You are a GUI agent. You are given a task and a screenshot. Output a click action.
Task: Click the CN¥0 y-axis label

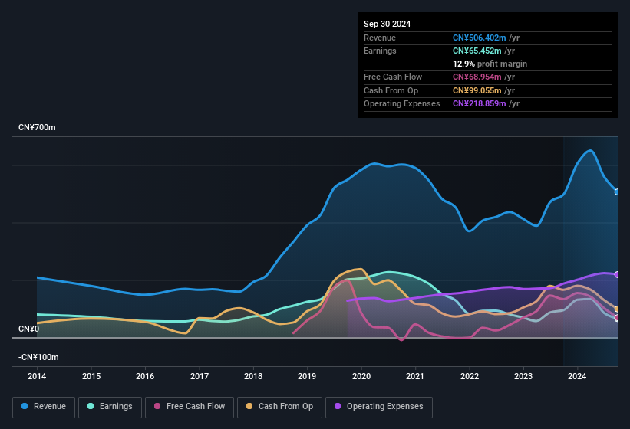tap(29, 329)
